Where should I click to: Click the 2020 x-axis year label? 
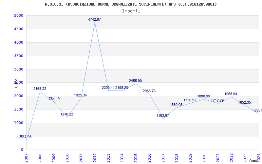pos(204,158)
